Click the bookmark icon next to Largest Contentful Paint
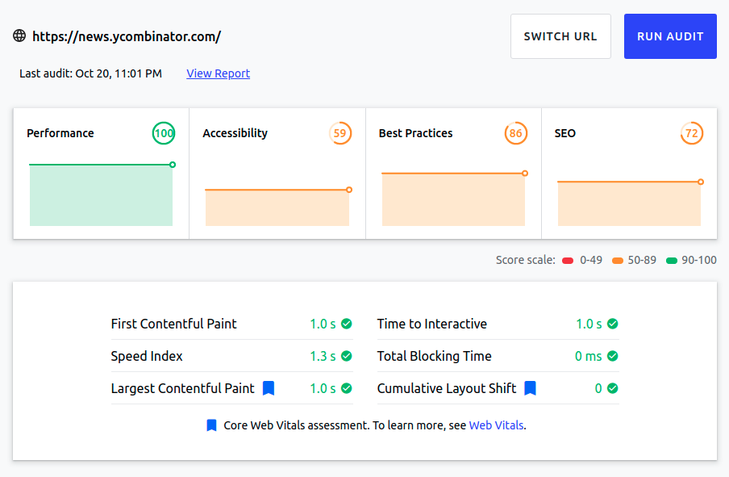729x477 pixels. 269,388
